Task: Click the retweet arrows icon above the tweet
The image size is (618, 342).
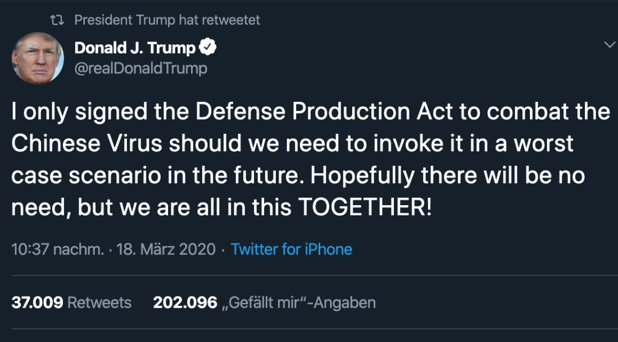Action: coord(57,21)
